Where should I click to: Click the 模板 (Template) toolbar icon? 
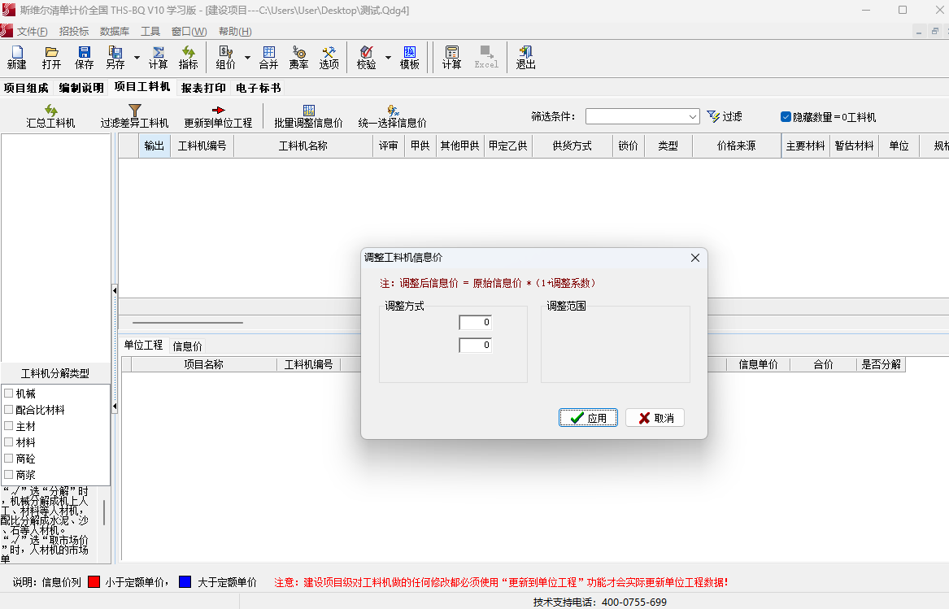(x=410, y=58)
